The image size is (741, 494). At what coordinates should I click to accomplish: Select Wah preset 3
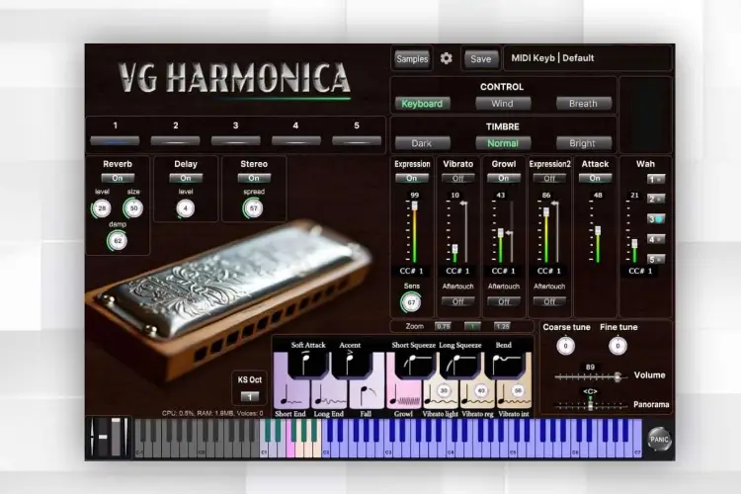(x=656, y=219)
